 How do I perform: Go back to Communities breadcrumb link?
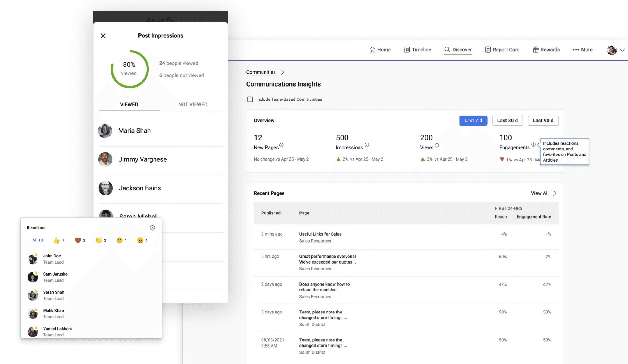click(x=261, y=72)
